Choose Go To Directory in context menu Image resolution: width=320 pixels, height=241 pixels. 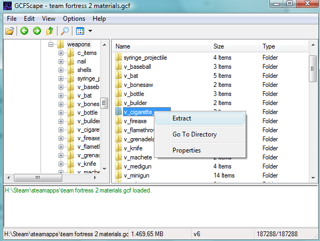click(x=200, y=134)
